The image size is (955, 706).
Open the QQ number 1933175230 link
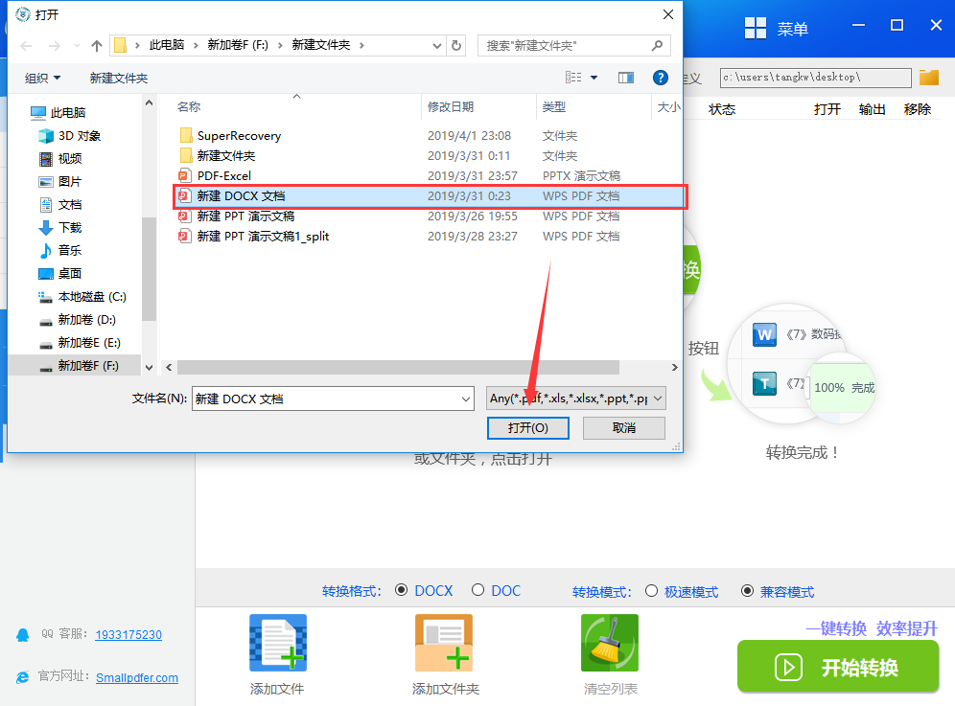tap(128, 635)
